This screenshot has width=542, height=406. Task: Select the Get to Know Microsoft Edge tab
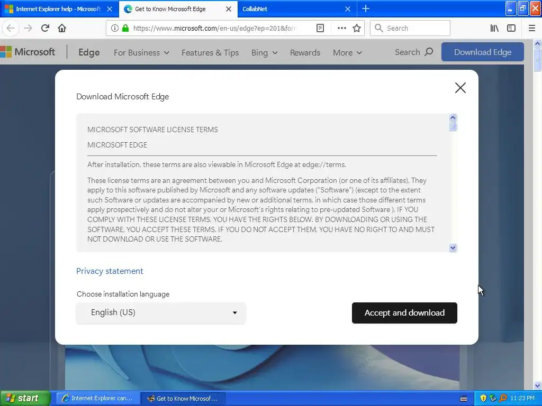pos(178,9)
